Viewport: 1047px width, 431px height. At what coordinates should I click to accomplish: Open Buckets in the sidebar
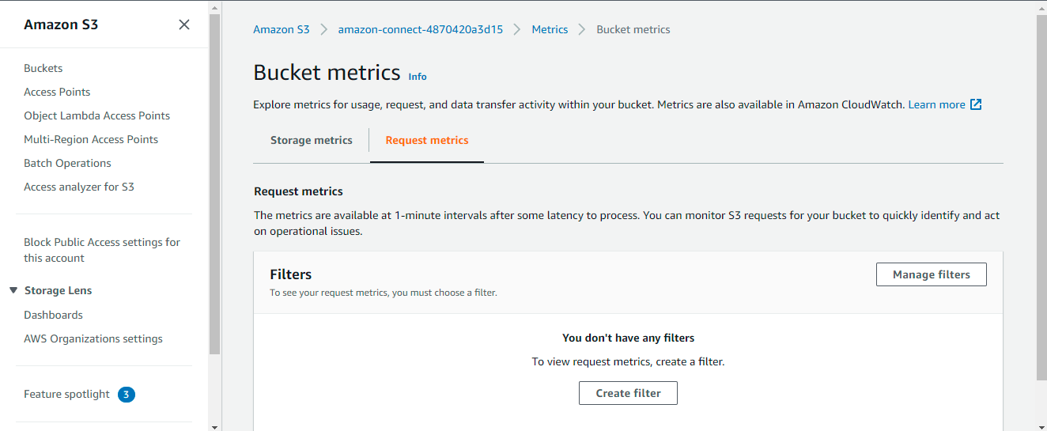pyautogui.click(x=43, y=68)
